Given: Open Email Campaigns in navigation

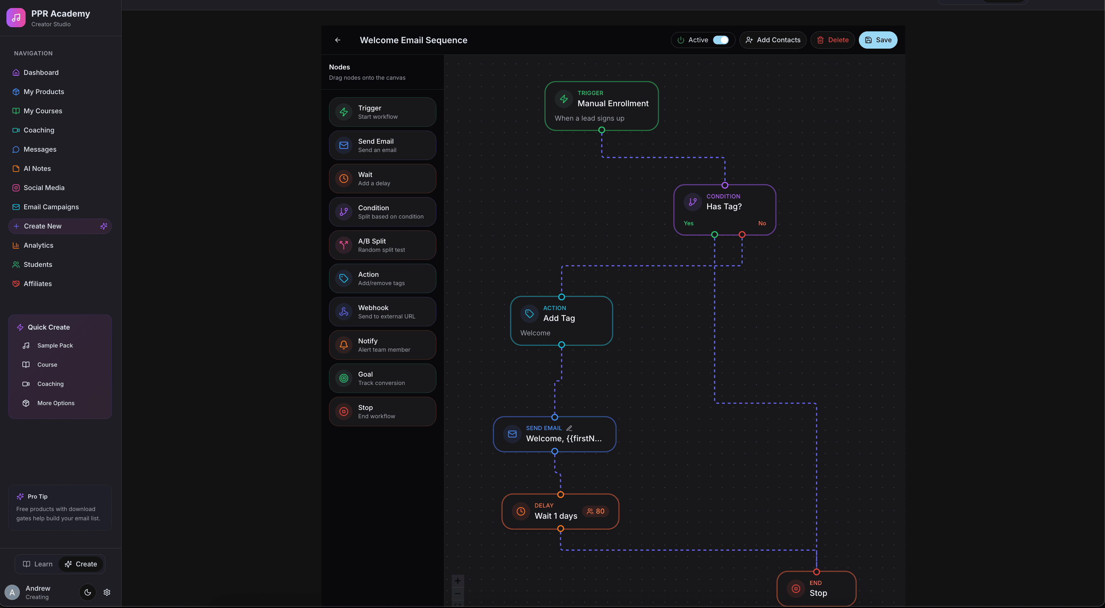Looking at the screenshot, I should (x=51, y=207).
